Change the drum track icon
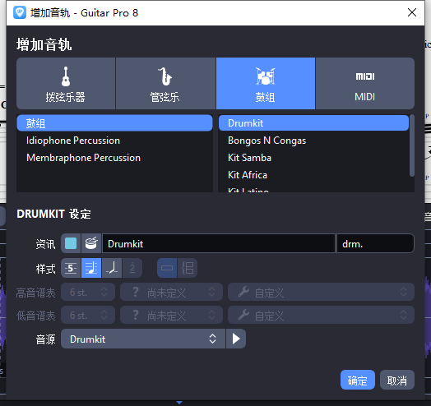The width and height of the screenshot is (431, 406). 91,243
